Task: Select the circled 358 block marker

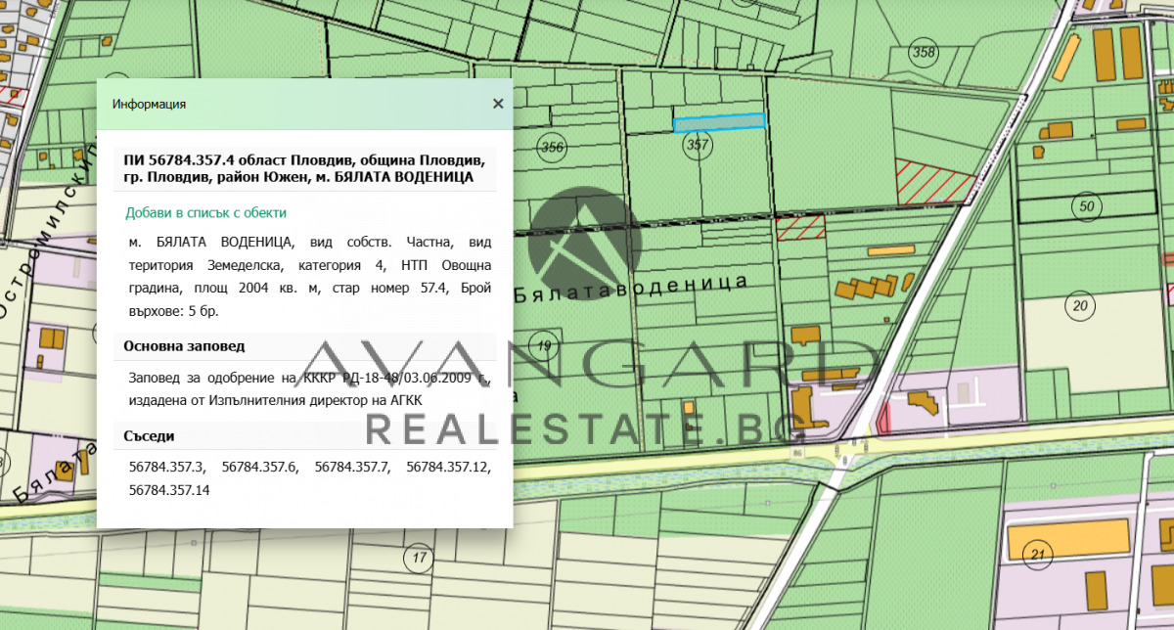Action: pos(923,52)
